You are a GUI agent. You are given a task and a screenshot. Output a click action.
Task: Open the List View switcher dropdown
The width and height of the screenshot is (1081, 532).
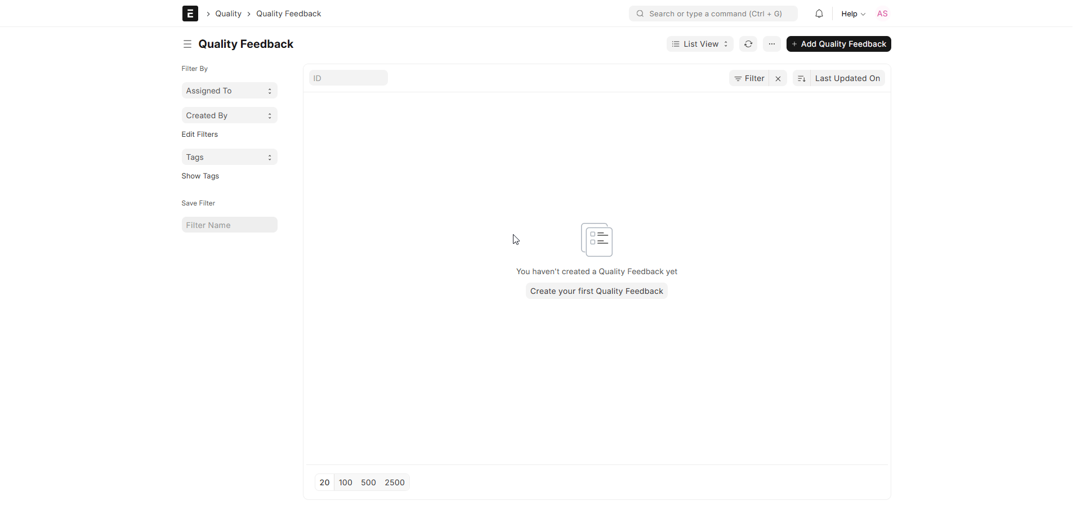click(699, 44)
